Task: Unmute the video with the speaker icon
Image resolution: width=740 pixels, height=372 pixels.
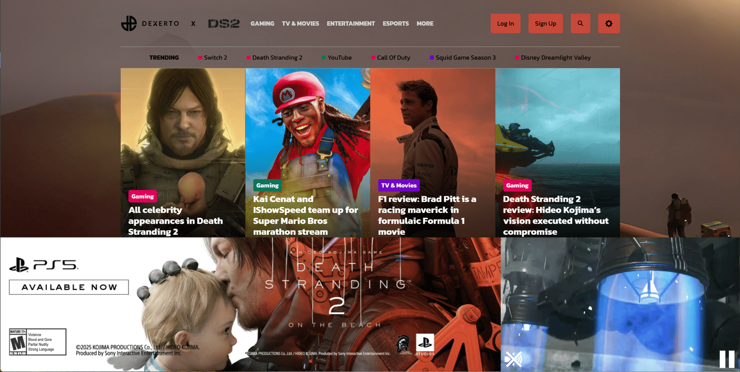Action: (513, 359)
